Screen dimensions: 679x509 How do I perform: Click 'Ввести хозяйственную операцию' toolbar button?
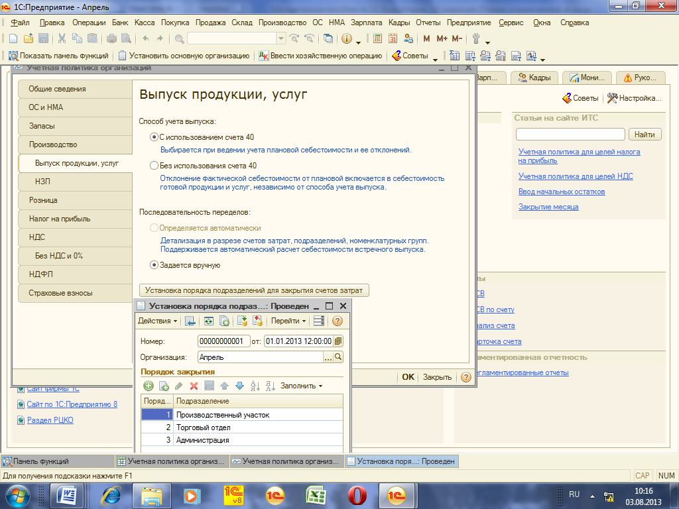(320, 56)
